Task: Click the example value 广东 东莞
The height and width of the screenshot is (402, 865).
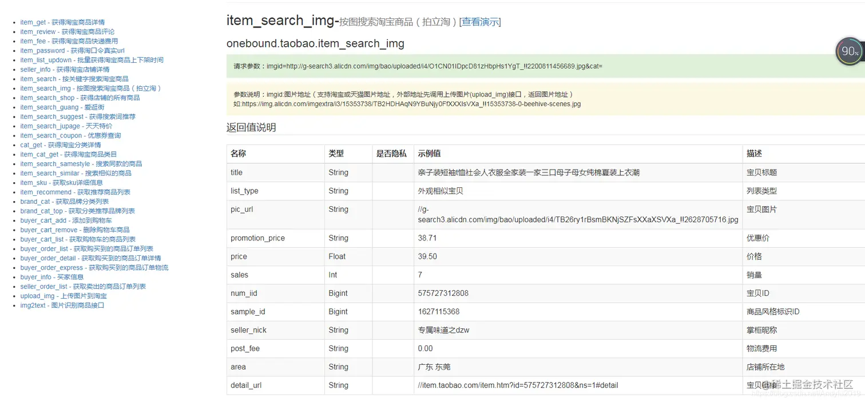Action: 434,367
